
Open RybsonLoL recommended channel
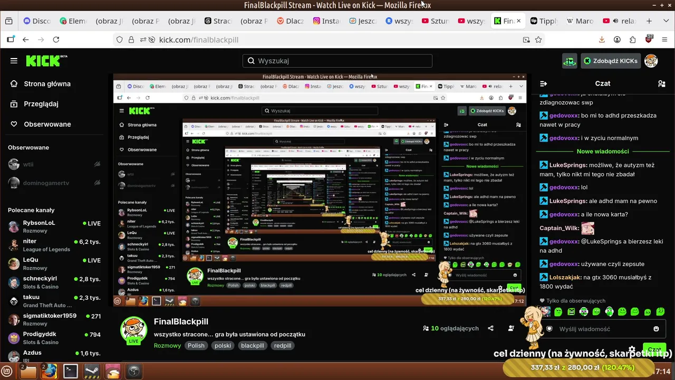pyautogui.click(x=54, y=226)
